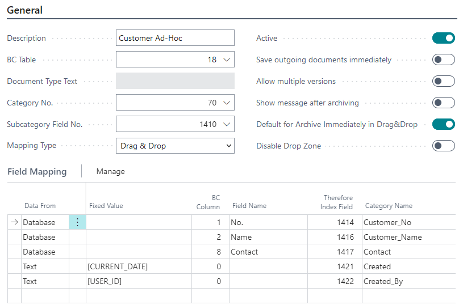Click the row selector arrow on first row

[14, 223]
